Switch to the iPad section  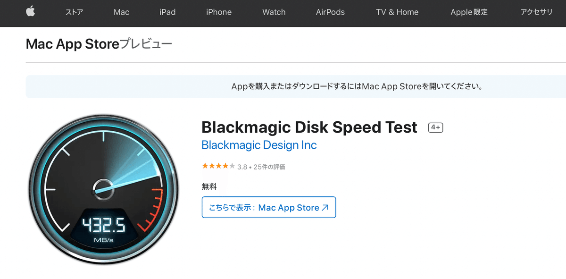point(167,12)
